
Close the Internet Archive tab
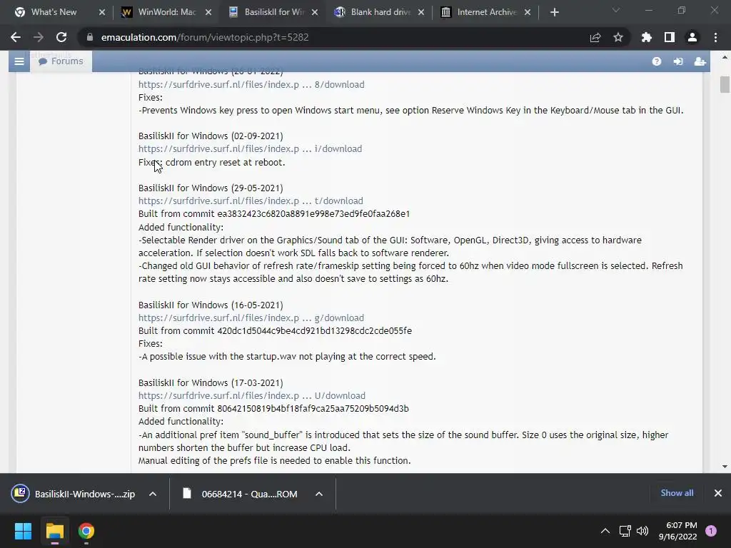[x=528, y=12]
